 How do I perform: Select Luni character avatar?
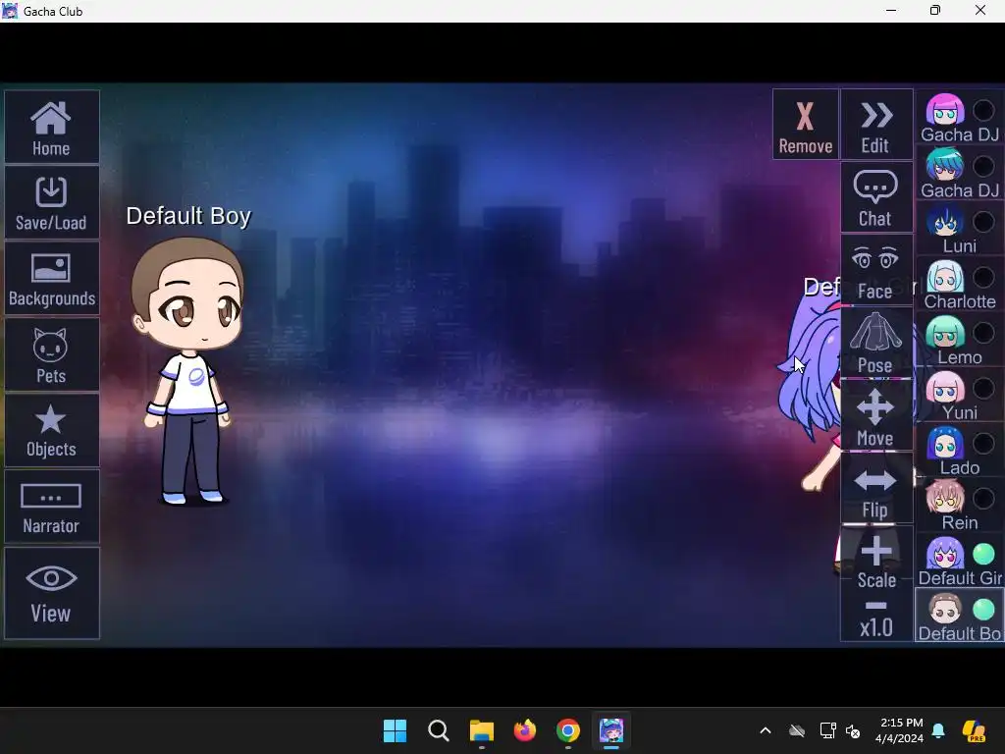click(x=945, y=221)
